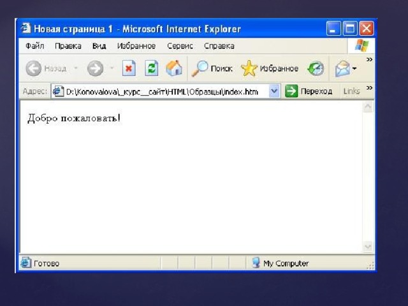Click the IE icon in the title bar
This screenshot has width=408, height=306.
pos(25,28)
